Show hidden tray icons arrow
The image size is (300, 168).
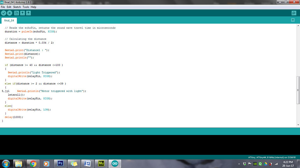coord(239,164)
